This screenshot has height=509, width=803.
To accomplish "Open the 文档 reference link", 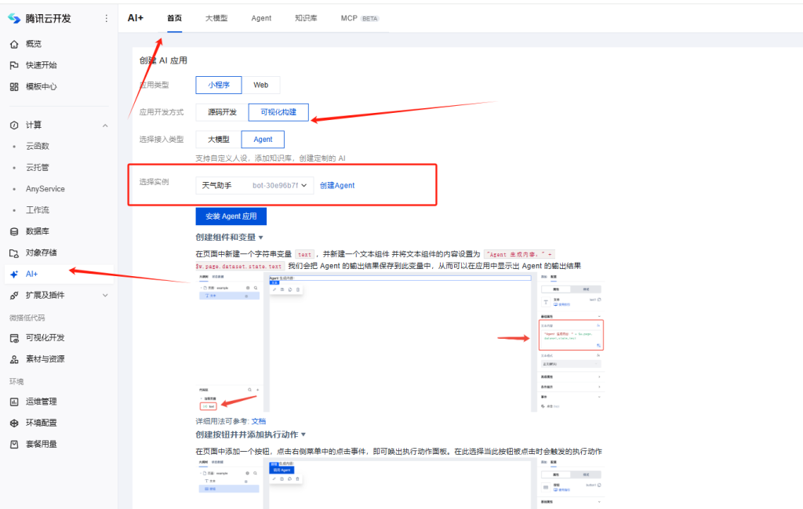I will tap(259, 421).
